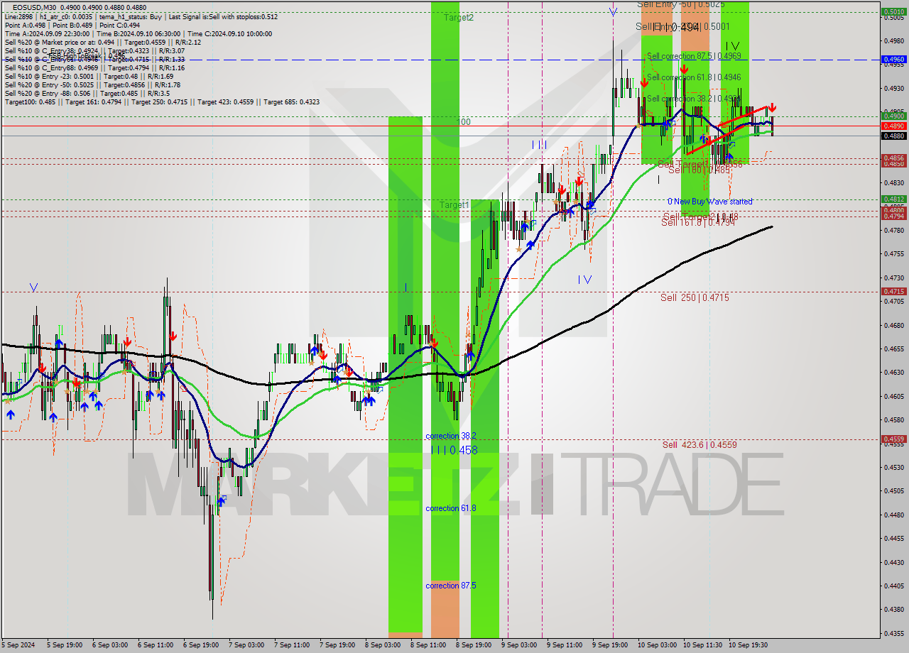The width and height of the screenshot is (909, 653).
Task: Click the '9 Sep 19:00' time axis label
Action: tap(610, 645)
